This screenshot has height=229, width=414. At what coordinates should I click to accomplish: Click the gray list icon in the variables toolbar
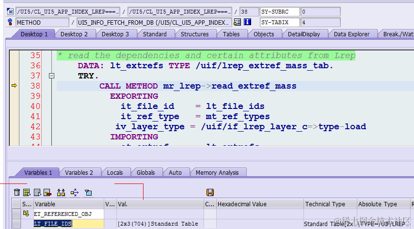click(37, 192)
